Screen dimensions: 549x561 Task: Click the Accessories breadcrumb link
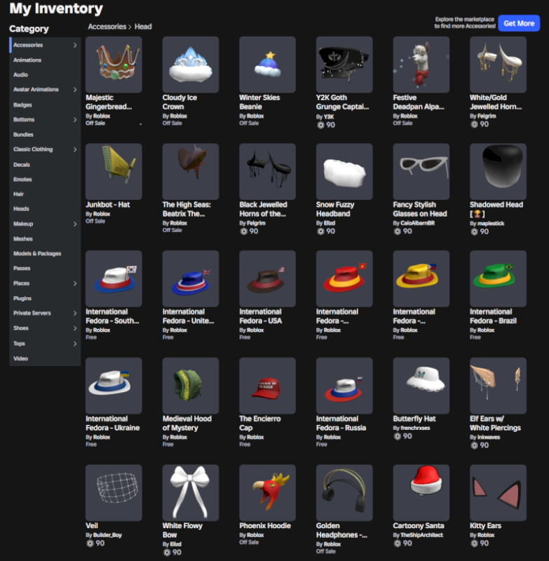[x=107, y=27]
